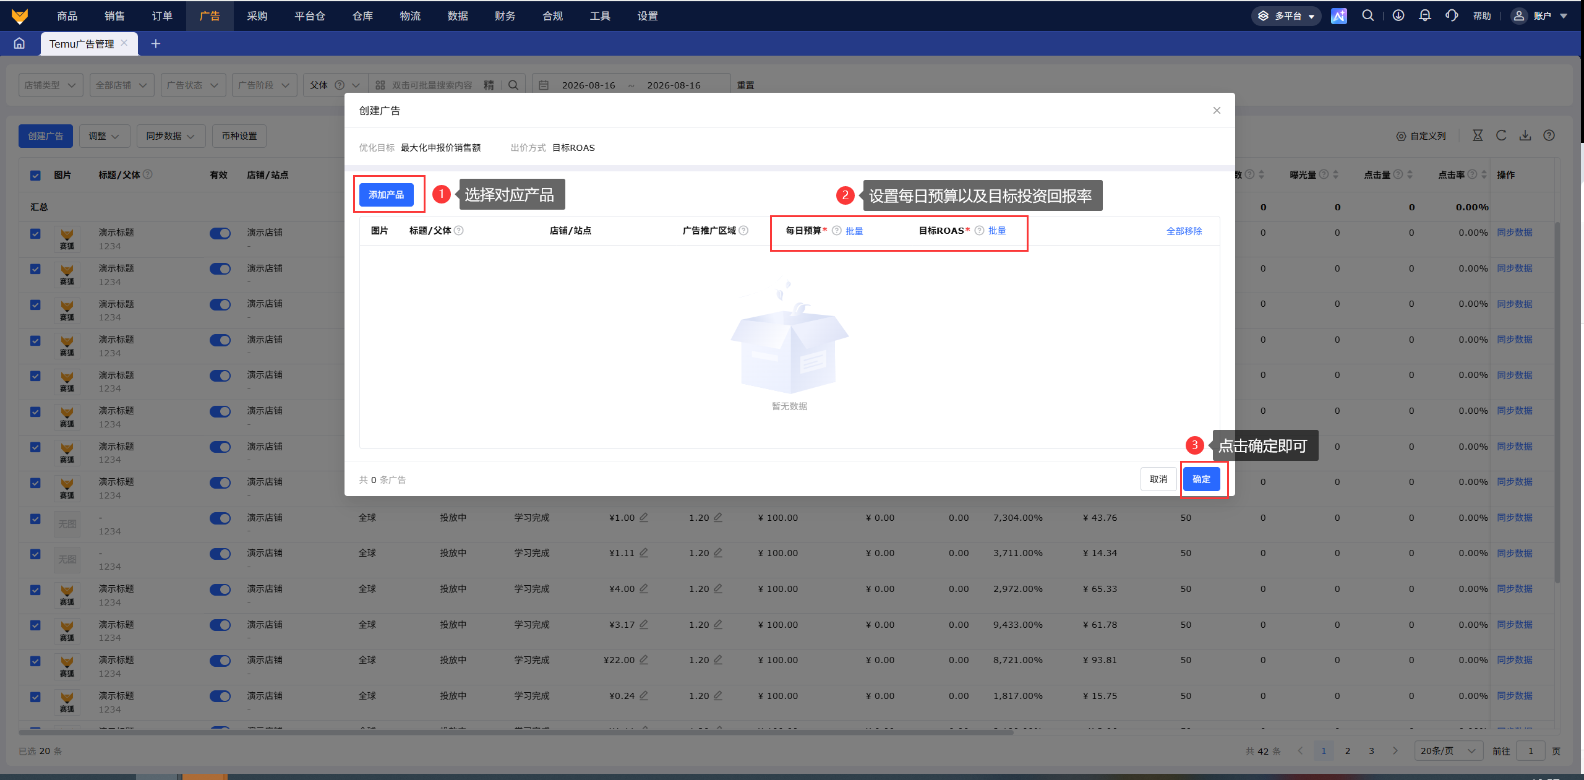This screenshot has height=780, width=1584.
Task: Edit daily budget ¥4.00 pencil icon
Action: (644, 589)
